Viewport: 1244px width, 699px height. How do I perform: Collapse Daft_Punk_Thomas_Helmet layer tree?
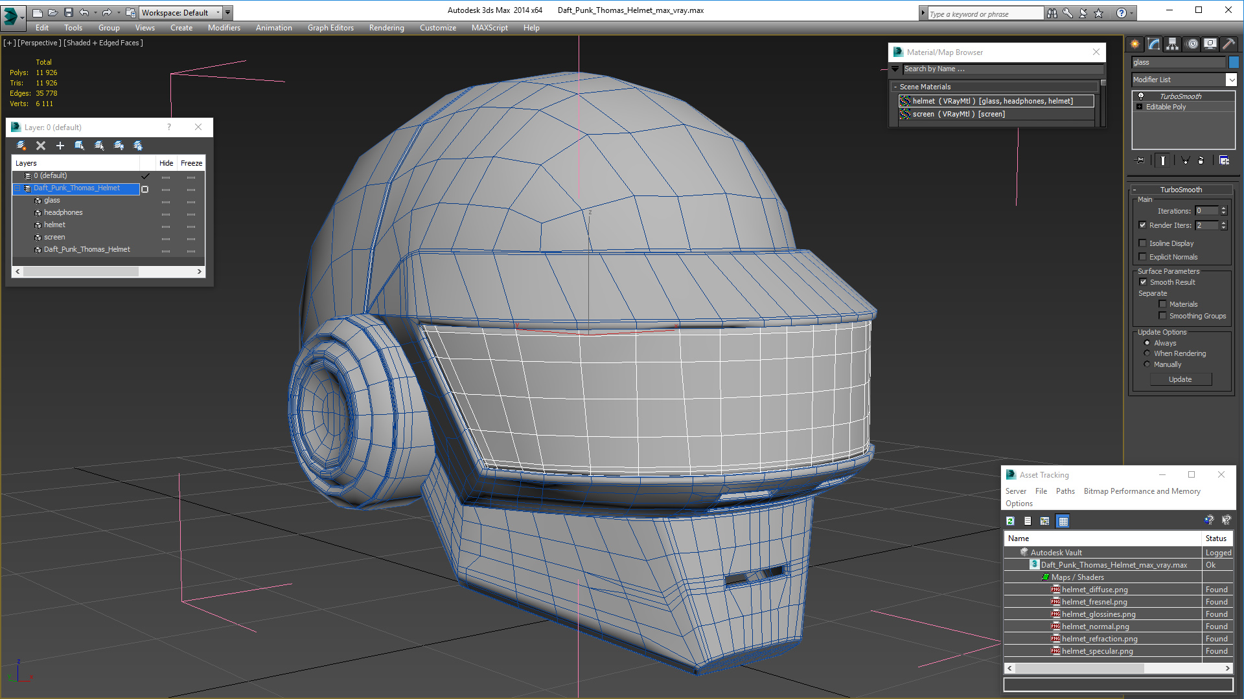click(17, 188)
